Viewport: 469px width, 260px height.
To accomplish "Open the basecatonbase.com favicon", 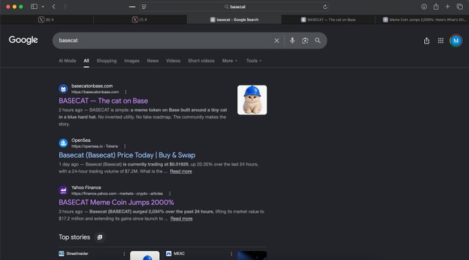I will pyautogui.click(x=63, y=89).
